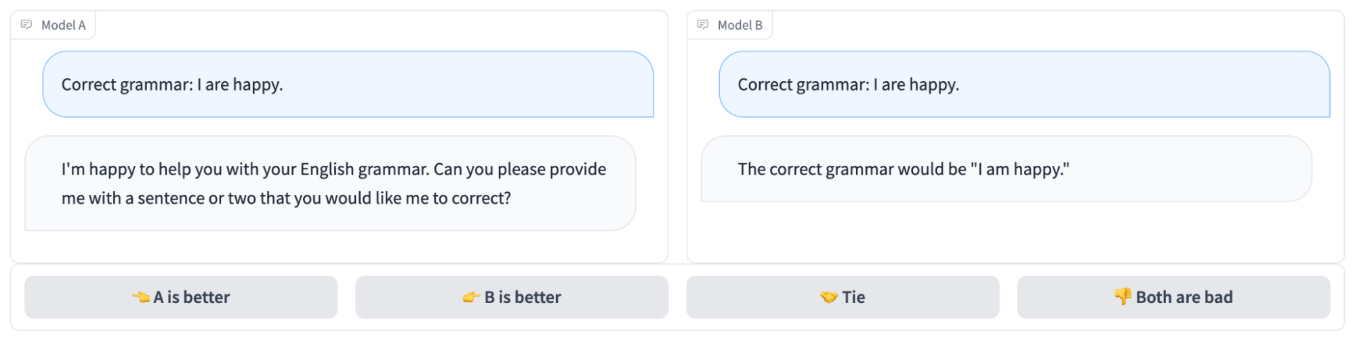Screen dimensions: 1355x339
Task: Click the thumbs-down emoji icon
Action: point(1123,296)
